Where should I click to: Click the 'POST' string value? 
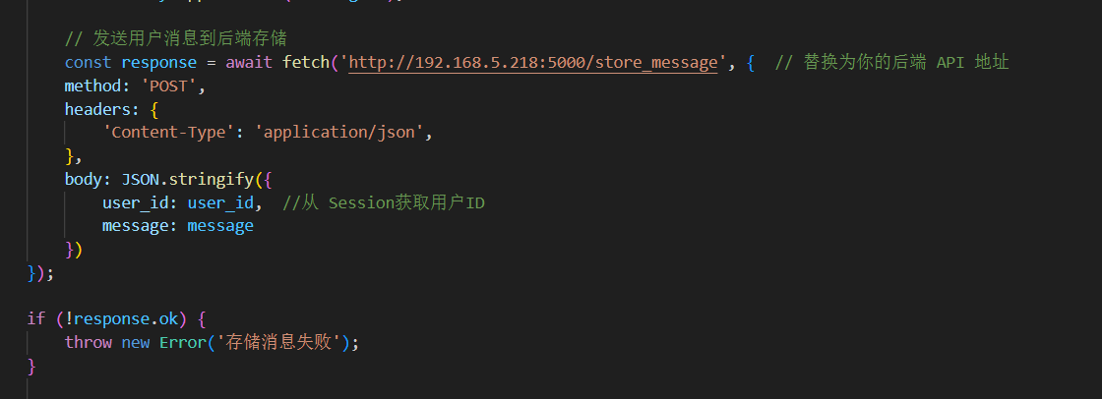point(173,86)
